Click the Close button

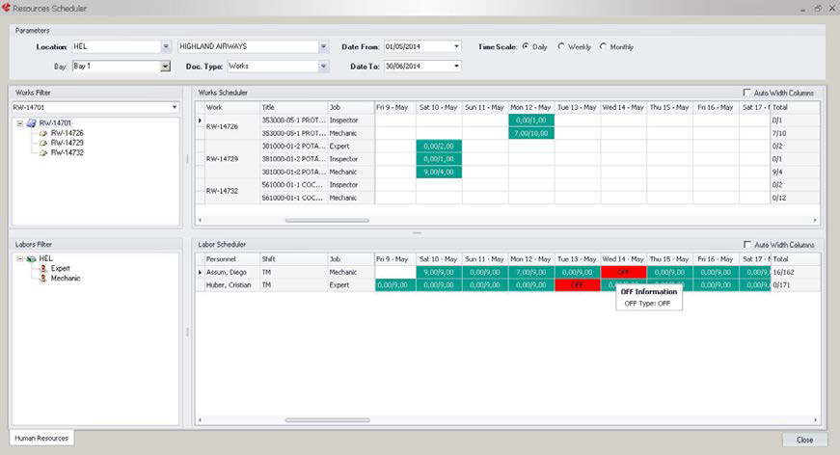coord(803,439)
